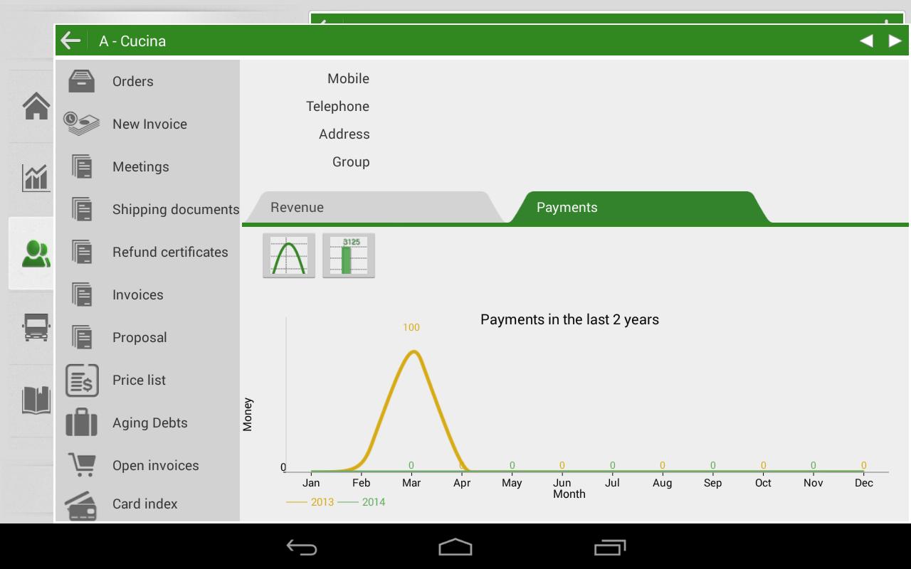Viewport: 911px width, 569px height.
Task: Open the delivery truck sidebar icon
Action: [36, 327]
